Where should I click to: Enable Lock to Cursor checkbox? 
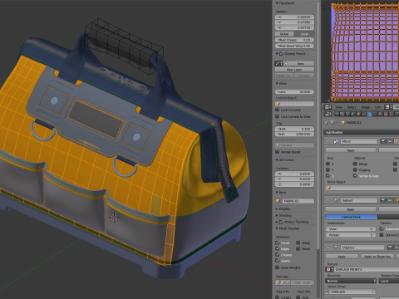pyautogui.click(x=277, y=110)
